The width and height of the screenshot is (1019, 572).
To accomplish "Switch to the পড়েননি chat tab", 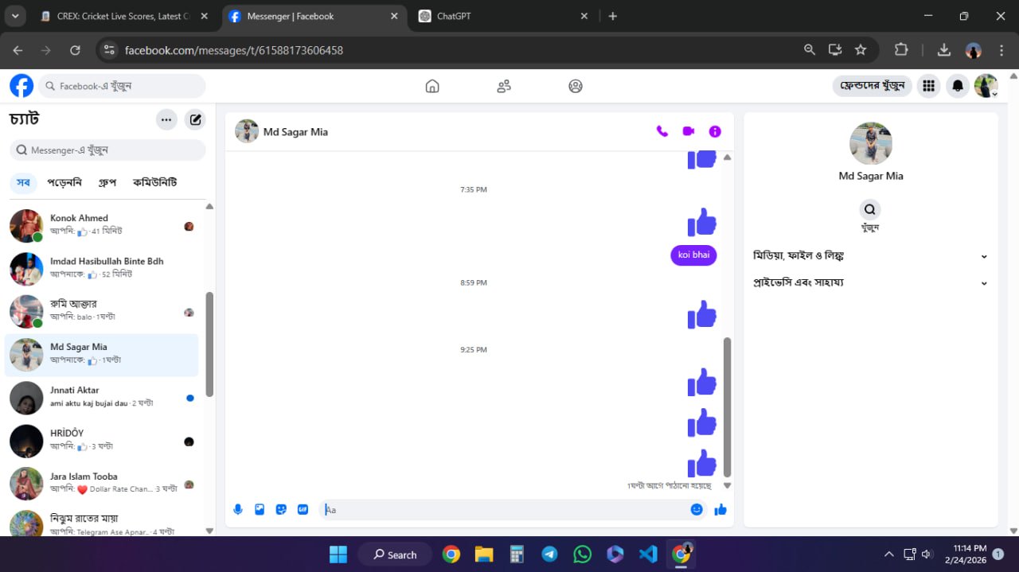I will pos(64,182).
